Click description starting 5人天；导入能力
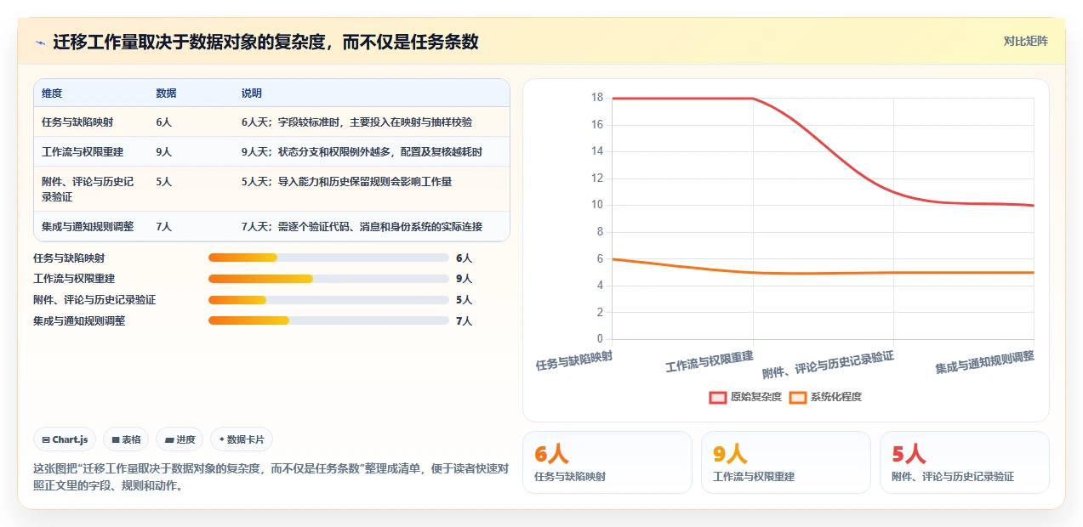1083x527 pixels. (x=346, y=181)
